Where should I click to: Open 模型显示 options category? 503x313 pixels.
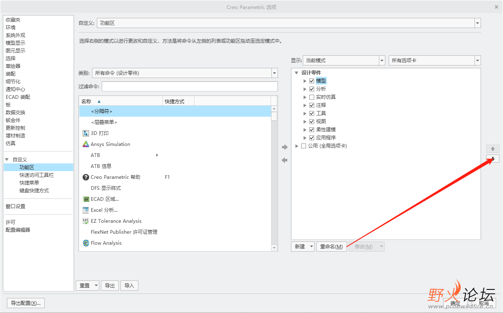click(15, 43)
